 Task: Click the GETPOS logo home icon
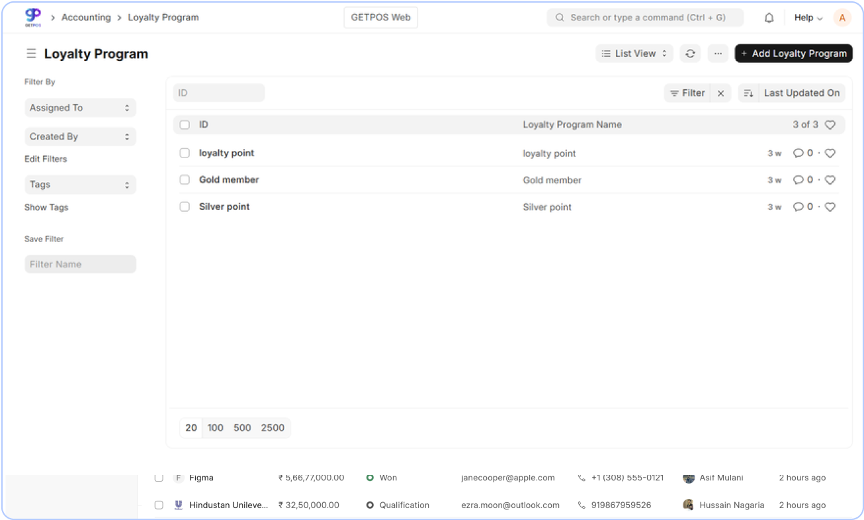point(32,17)
